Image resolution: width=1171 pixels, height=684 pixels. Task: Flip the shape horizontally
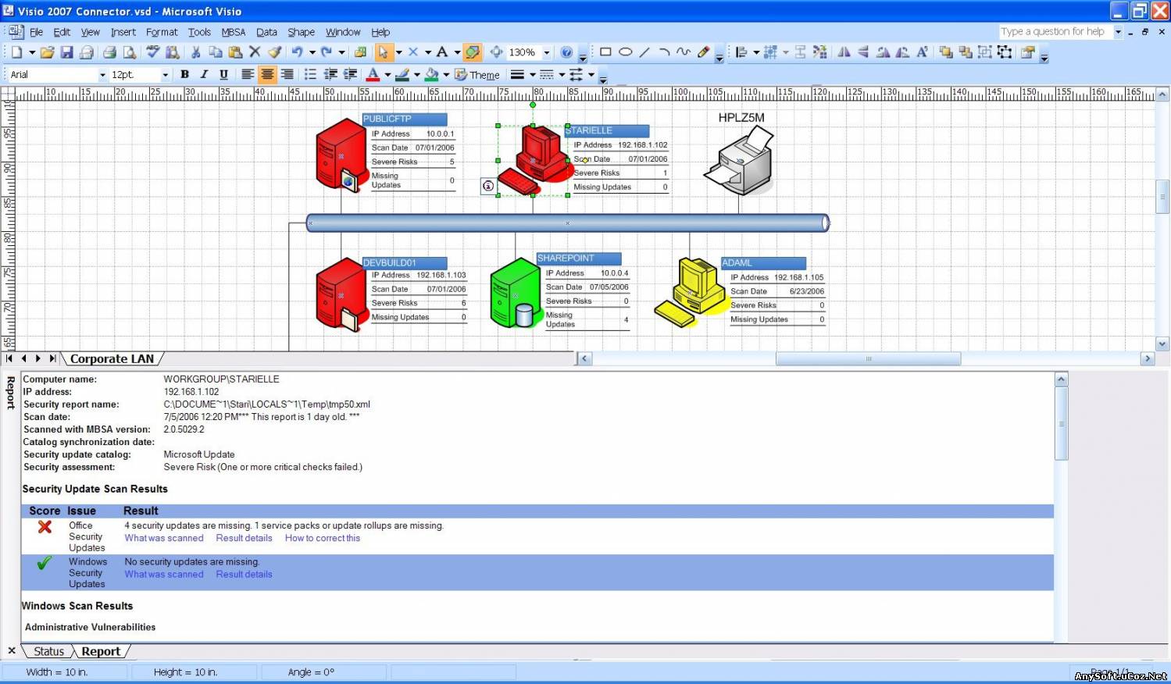tap(844, 52)
